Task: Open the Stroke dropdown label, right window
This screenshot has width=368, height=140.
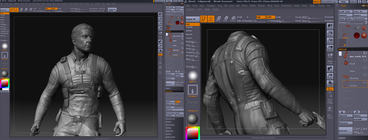Action: tap(193, 96)
